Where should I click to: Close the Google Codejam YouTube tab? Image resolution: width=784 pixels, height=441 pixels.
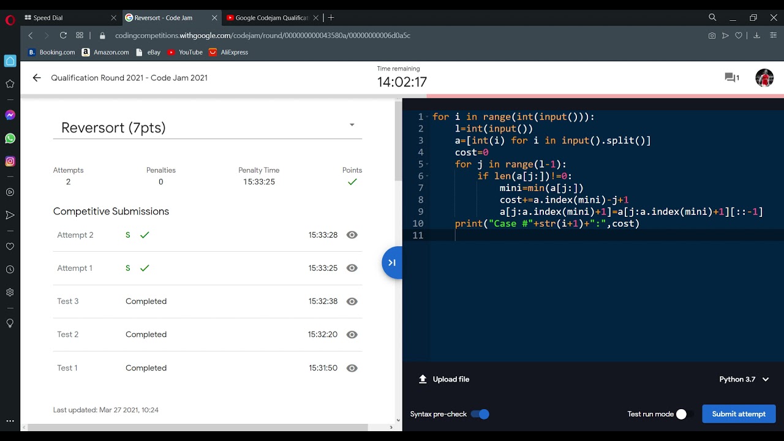314,18
